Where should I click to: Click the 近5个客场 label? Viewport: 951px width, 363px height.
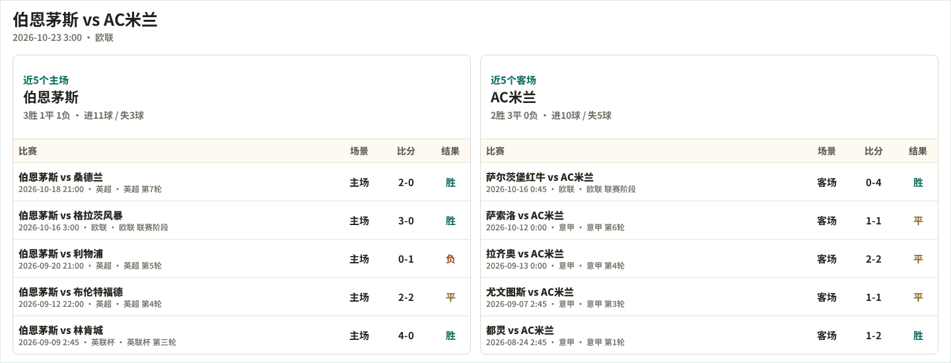click(513, 80)
